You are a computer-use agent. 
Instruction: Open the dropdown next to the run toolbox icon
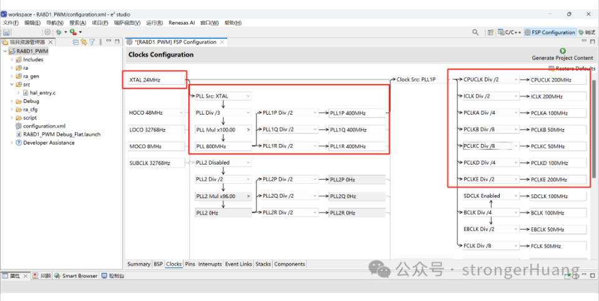(x=80, y=32)
